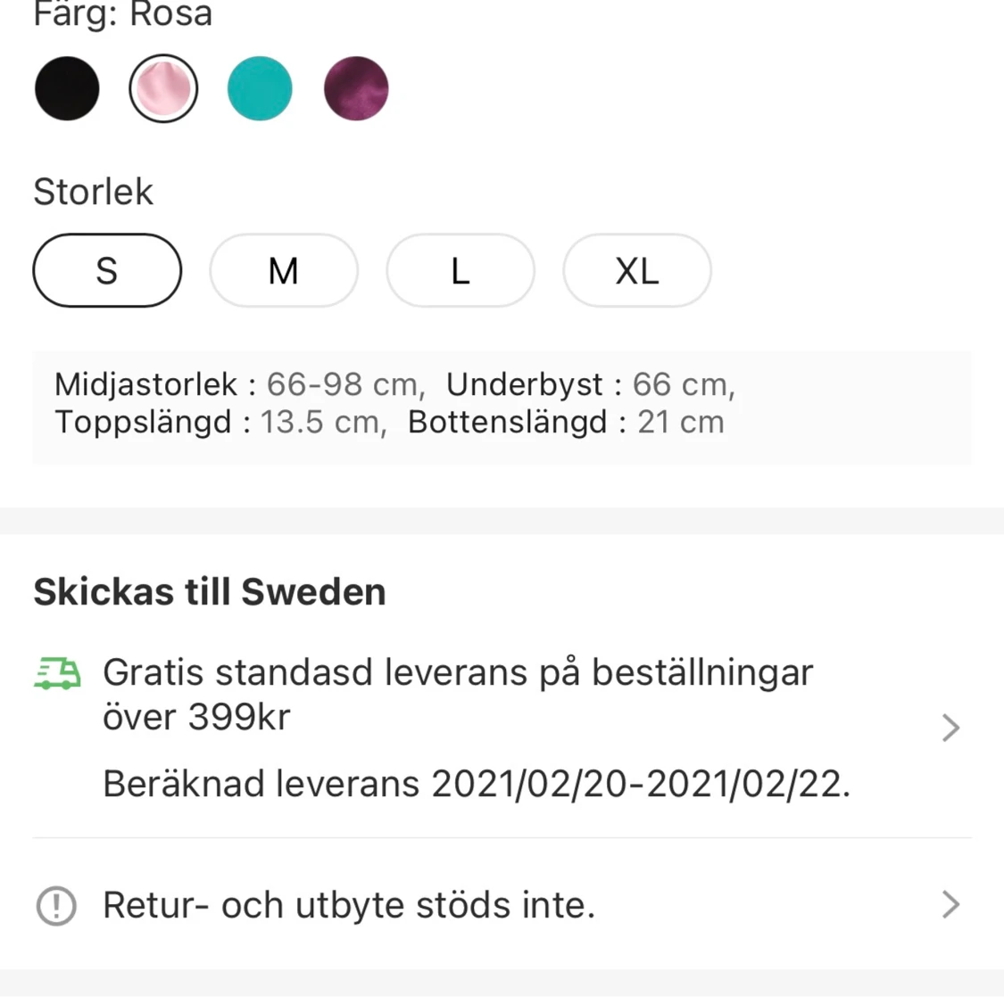Switch to size XL

[x=637, y=270]
